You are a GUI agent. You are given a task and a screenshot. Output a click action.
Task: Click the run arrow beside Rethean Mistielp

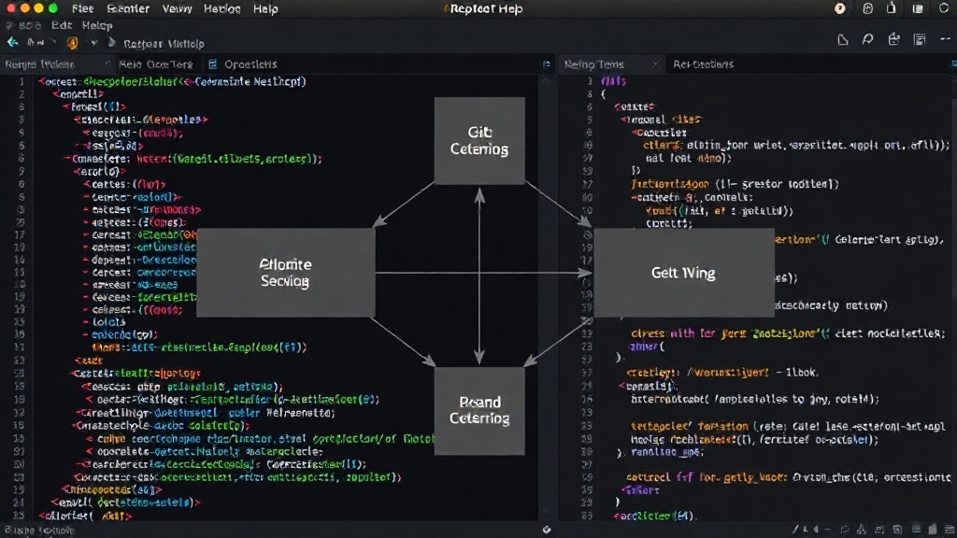point(112,43)
